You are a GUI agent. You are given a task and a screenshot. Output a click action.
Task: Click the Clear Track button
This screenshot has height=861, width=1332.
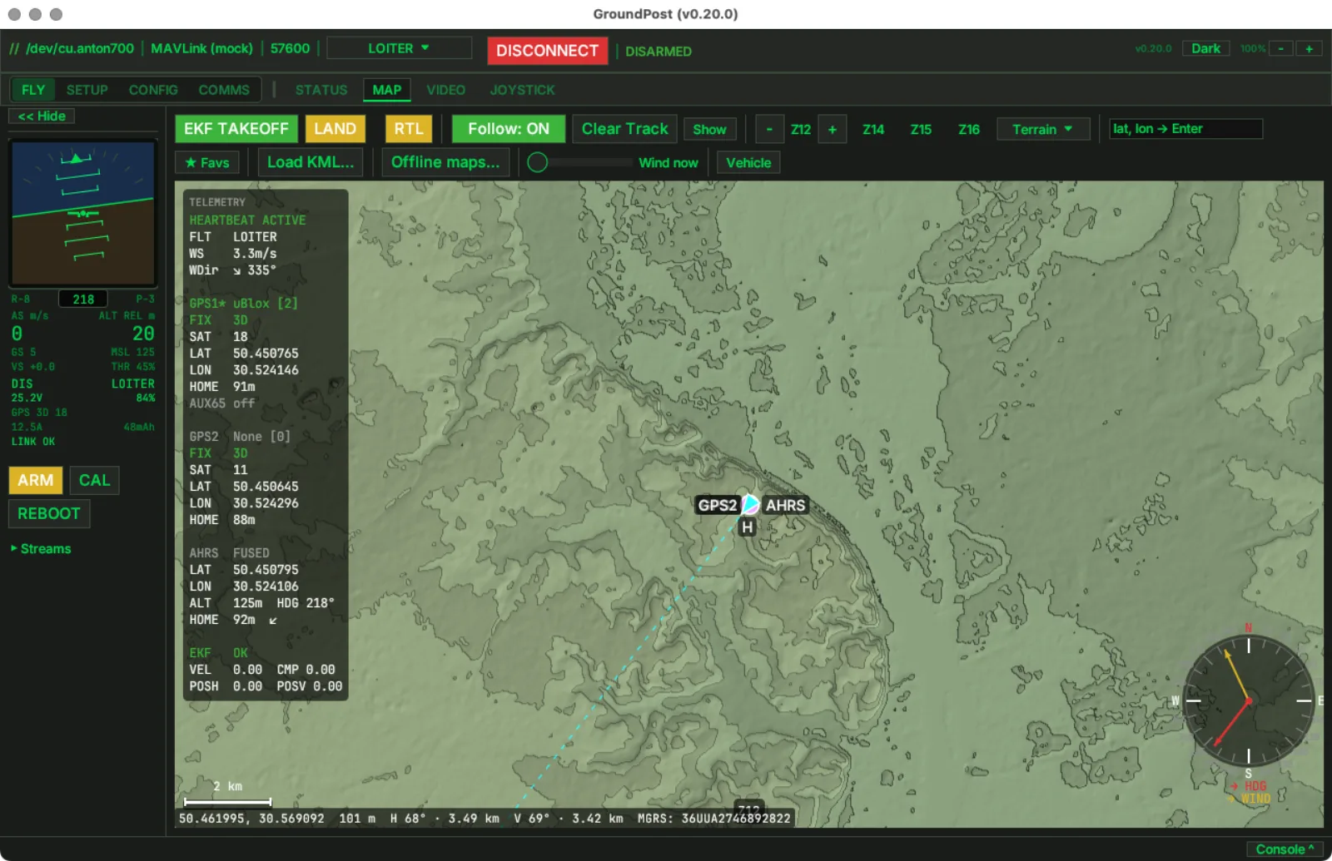pyautogui.click(x=625, y=129)
